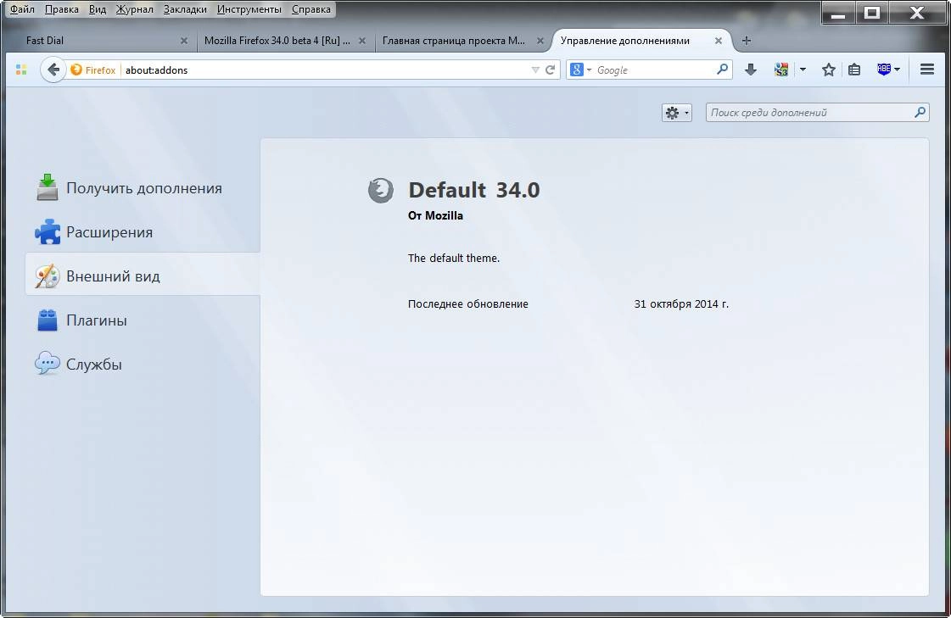
Task: Go back with the back arrow button
Action: (53, 70)
